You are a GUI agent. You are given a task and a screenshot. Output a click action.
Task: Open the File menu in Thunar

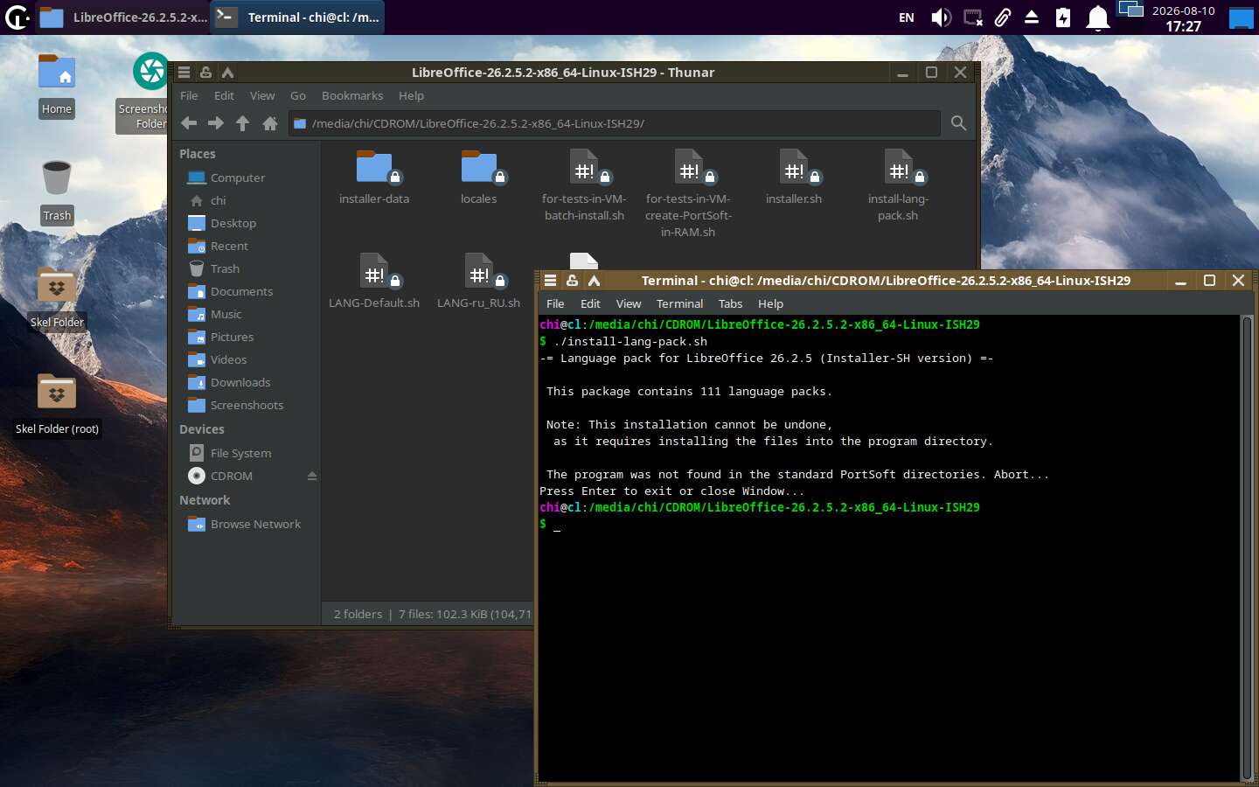point(189,95)
